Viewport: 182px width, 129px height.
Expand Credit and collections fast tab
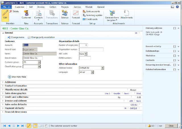point(3,97)
